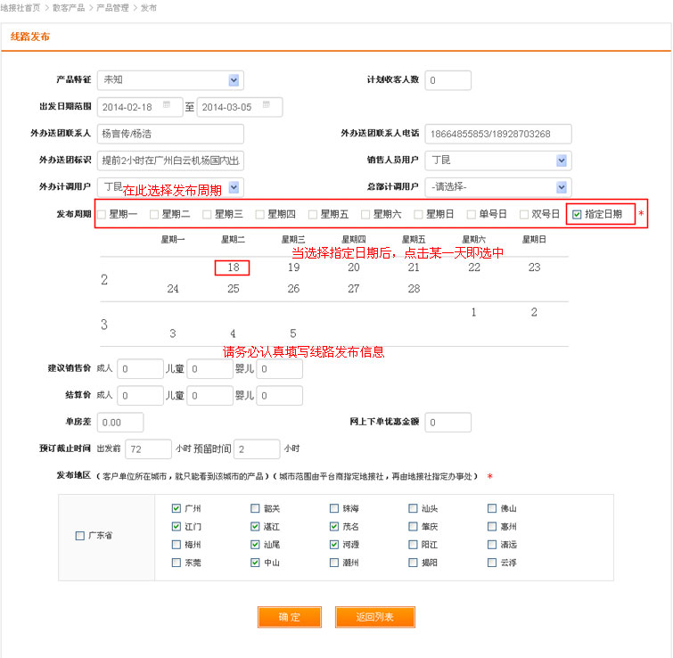Select date 25 in the calendar

tap(233, 289)
